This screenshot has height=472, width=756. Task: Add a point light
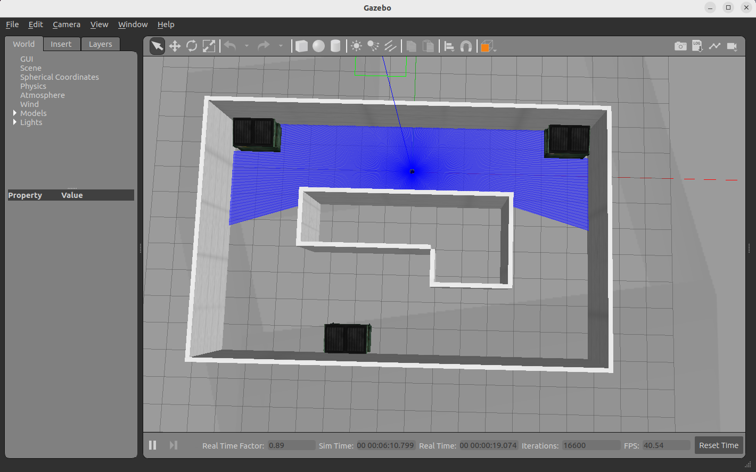point(356,46)
